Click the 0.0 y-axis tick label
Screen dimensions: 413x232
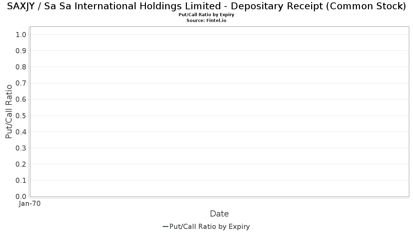click(21, 197)
